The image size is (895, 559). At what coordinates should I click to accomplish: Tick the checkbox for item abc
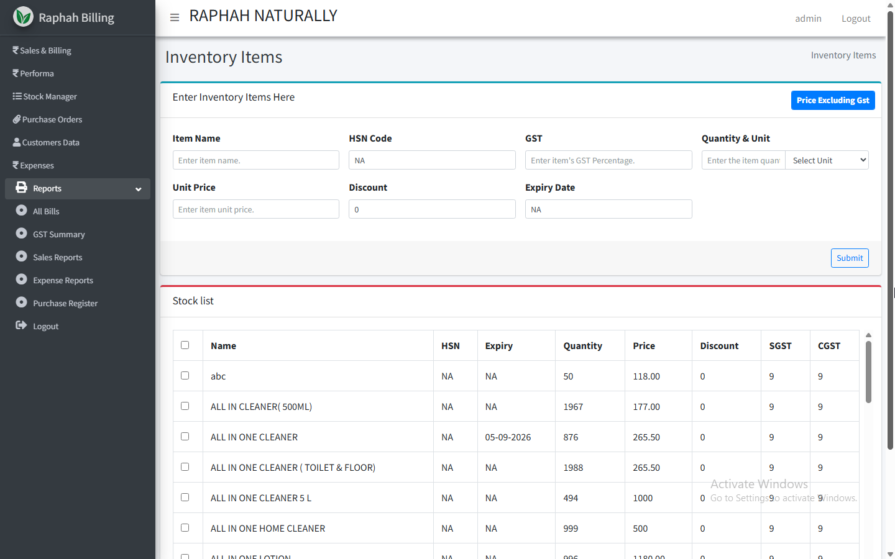(185, 376)
